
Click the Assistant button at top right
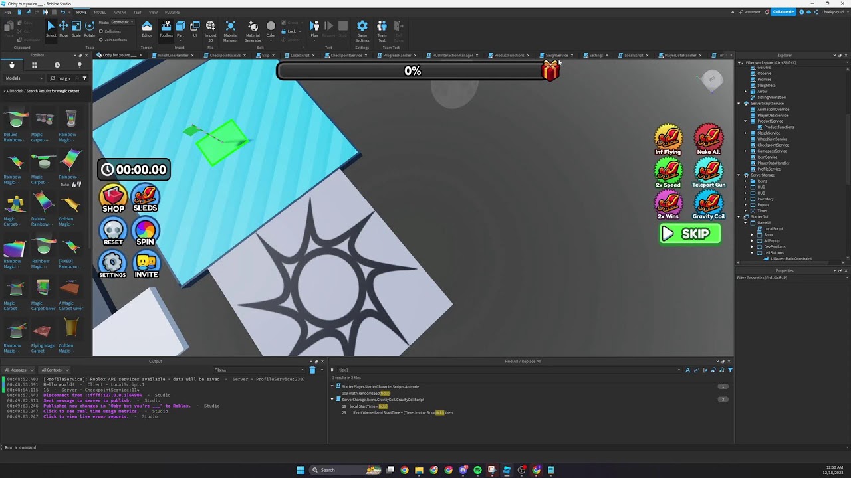749,12
